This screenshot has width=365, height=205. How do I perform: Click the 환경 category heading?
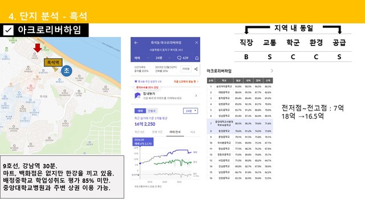316,43
